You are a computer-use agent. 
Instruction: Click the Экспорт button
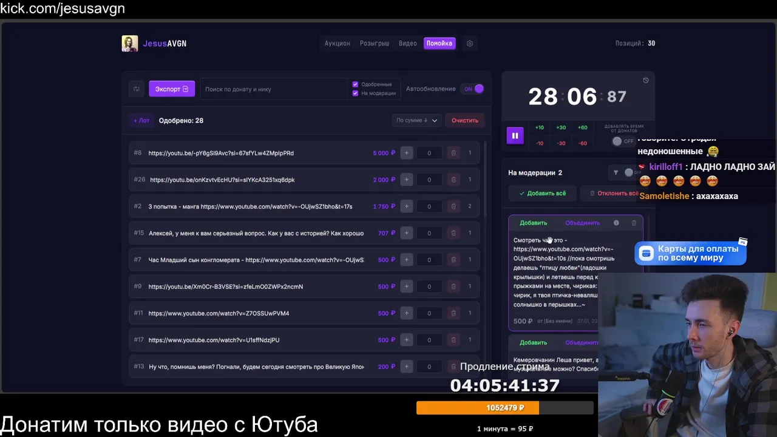pos(172,89)
